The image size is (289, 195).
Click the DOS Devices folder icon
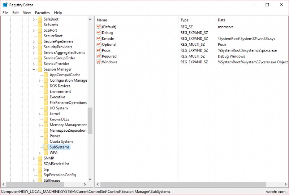pyautogui.click(x=46, y=86)
